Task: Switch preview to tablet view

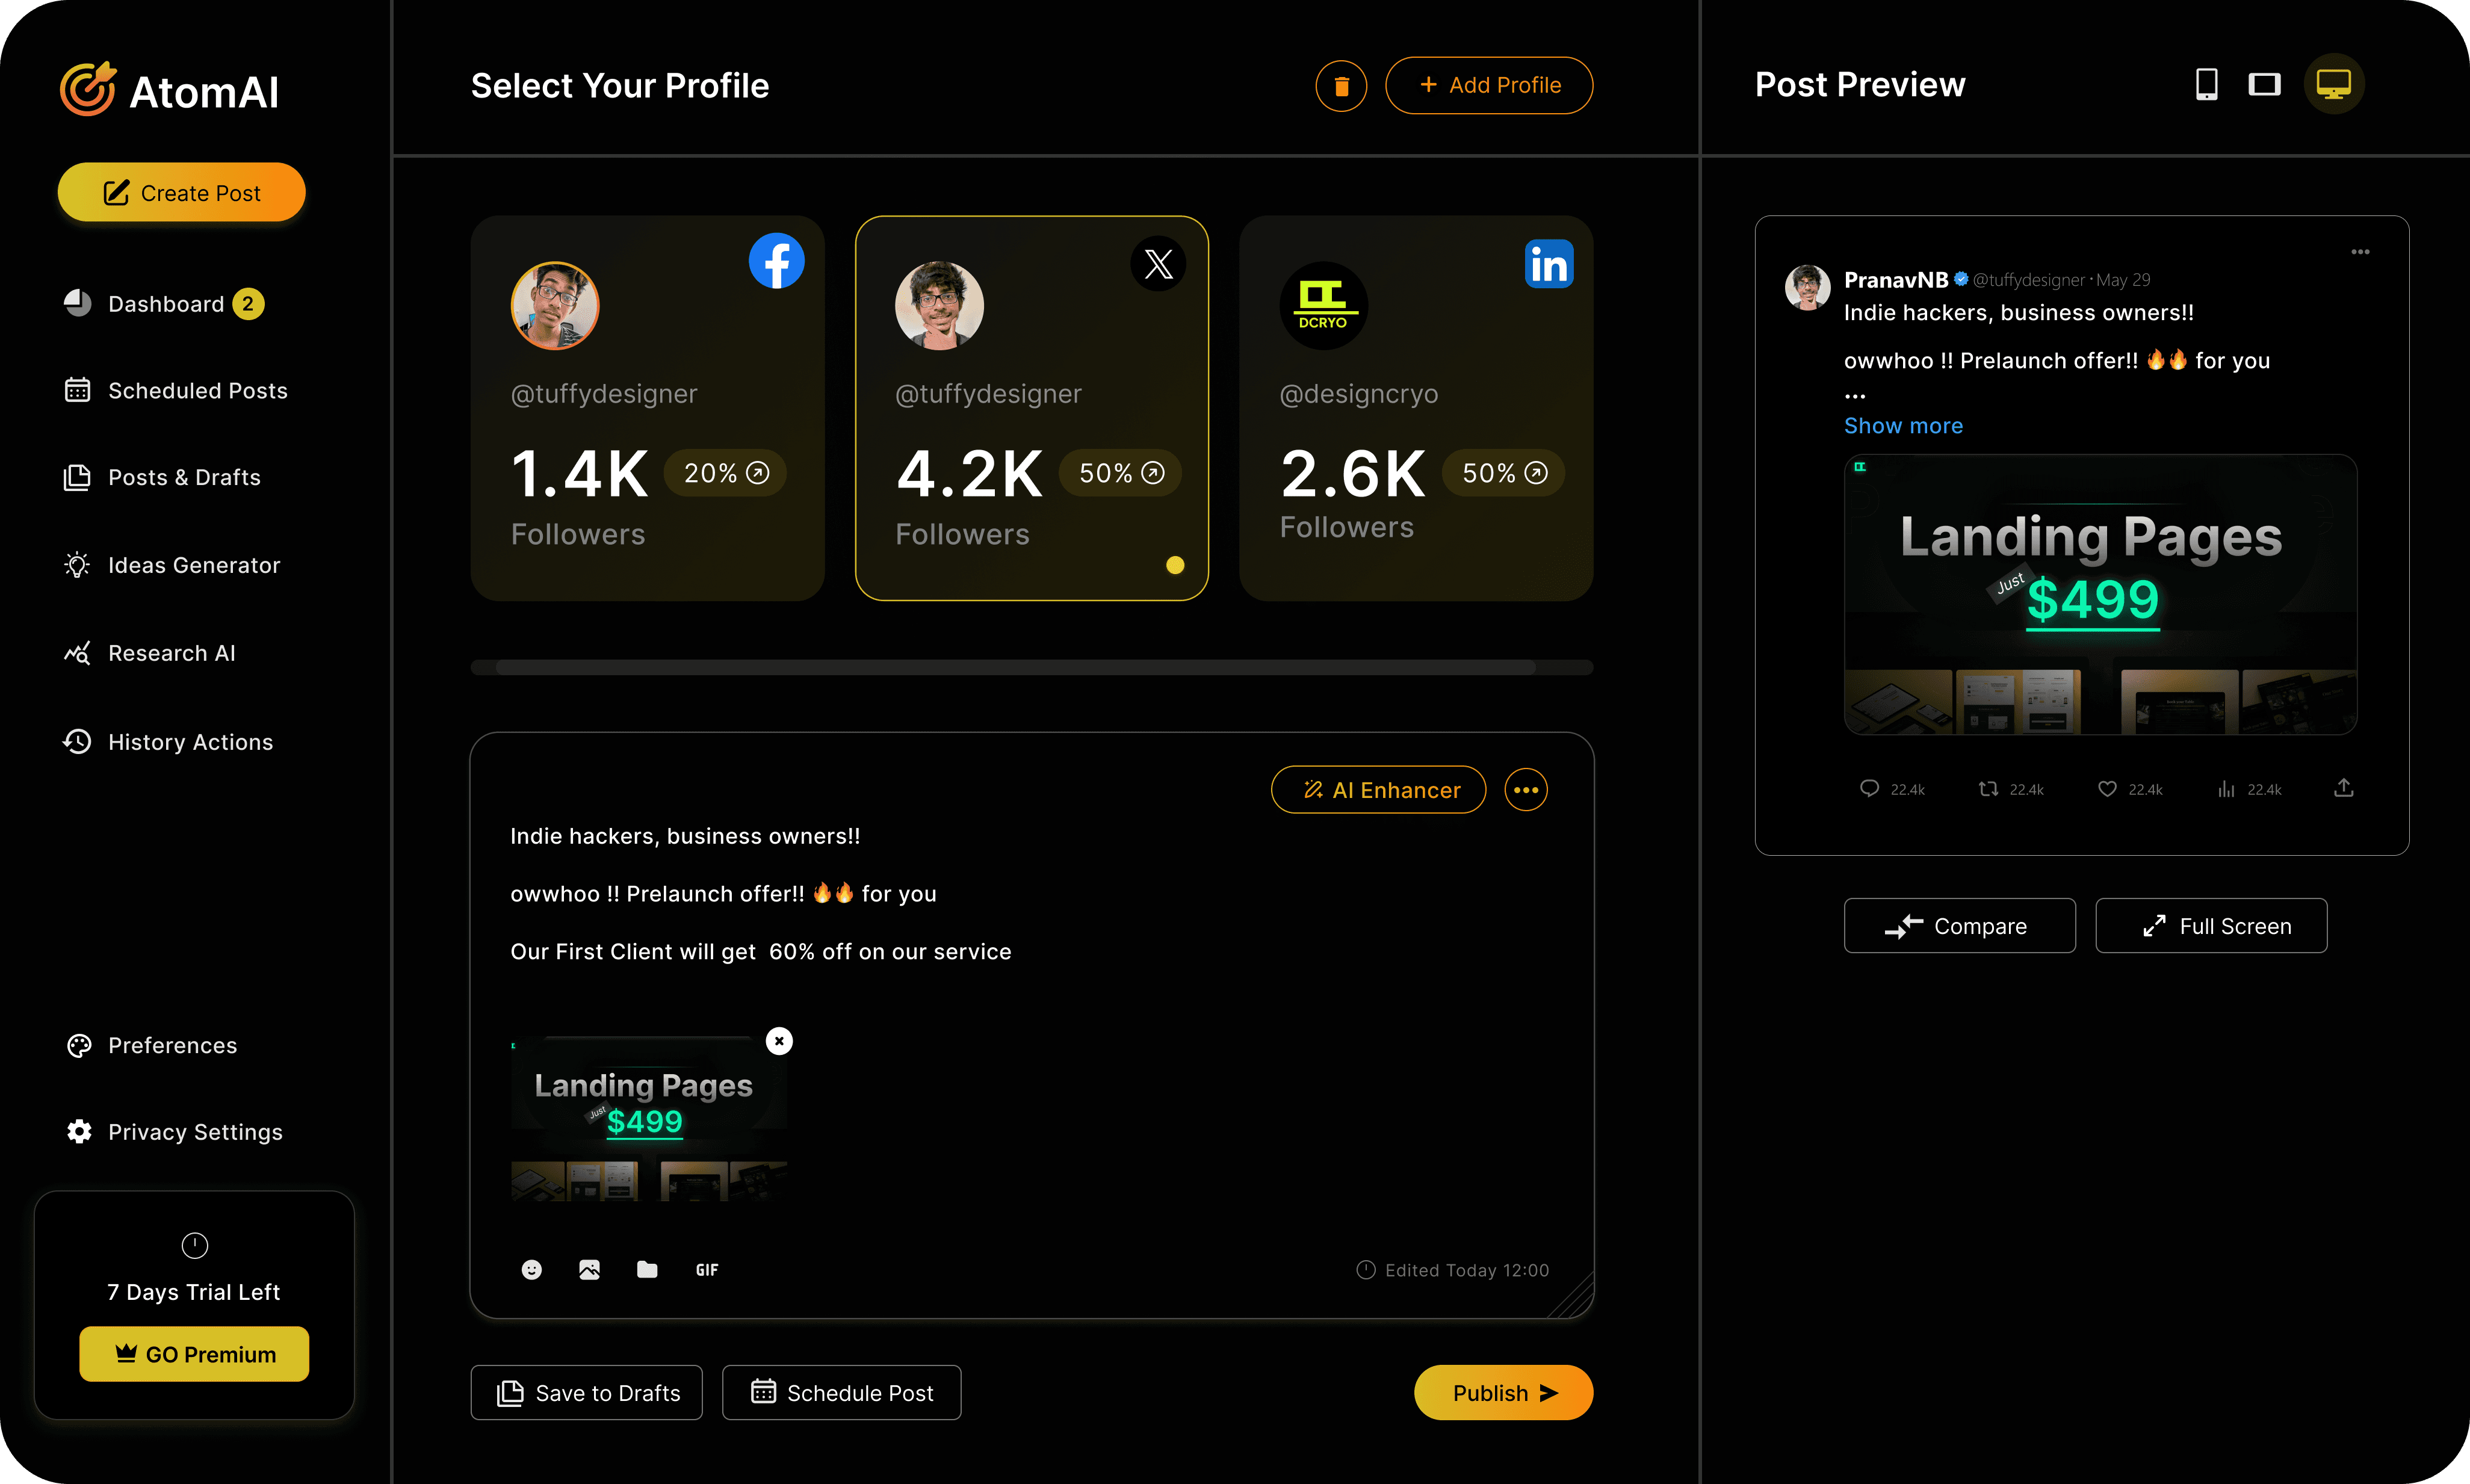Action: click(x=2265, y=85)
